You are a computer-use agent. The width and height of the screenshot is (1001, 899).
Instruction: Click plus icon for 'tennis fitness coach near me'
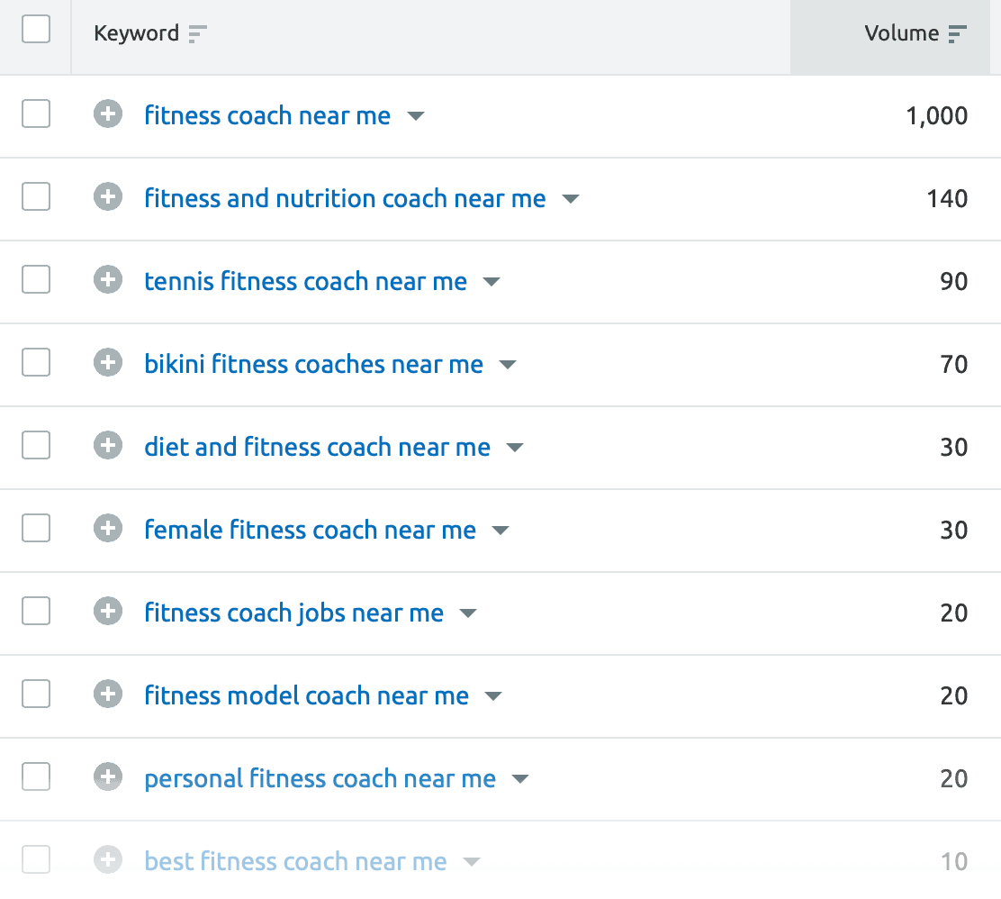(107, 280)
